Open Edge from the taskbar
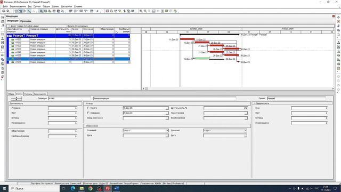 pos(72,188)
